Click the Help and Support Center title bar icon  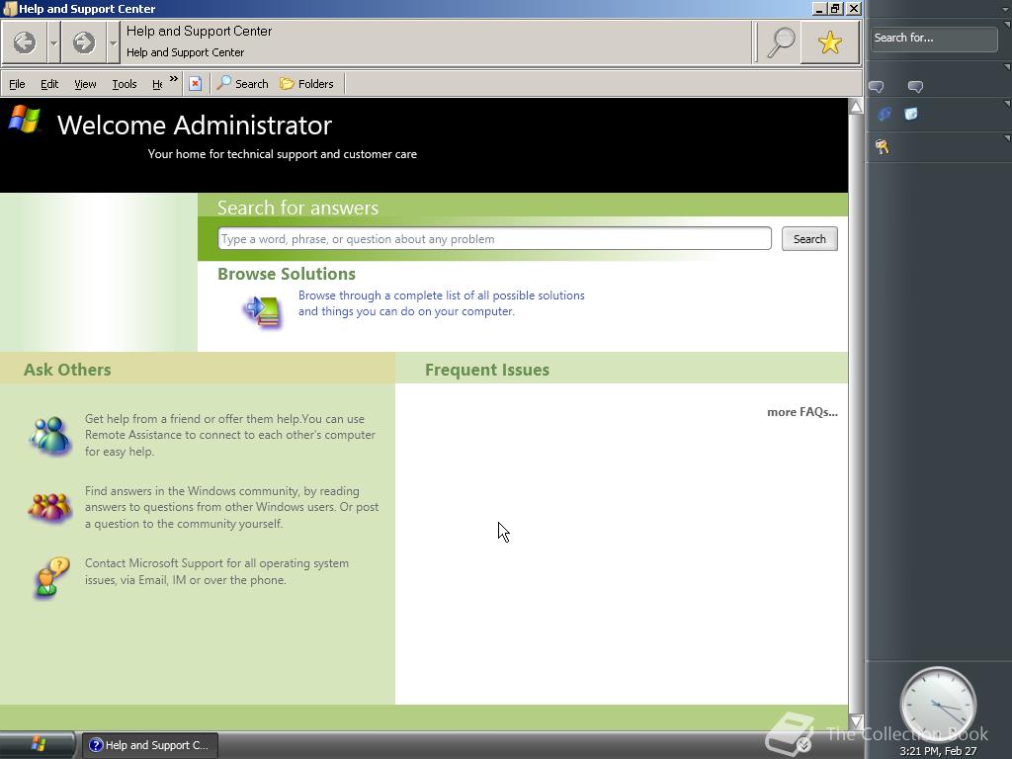[x=9, y=8]
